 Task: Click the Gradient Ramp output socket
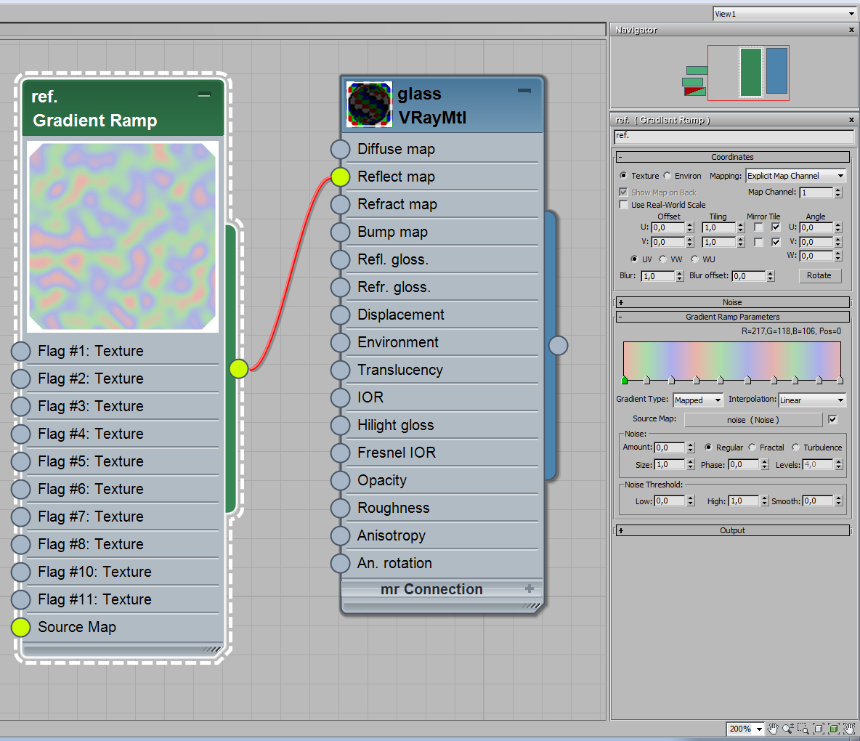(239, 368)
